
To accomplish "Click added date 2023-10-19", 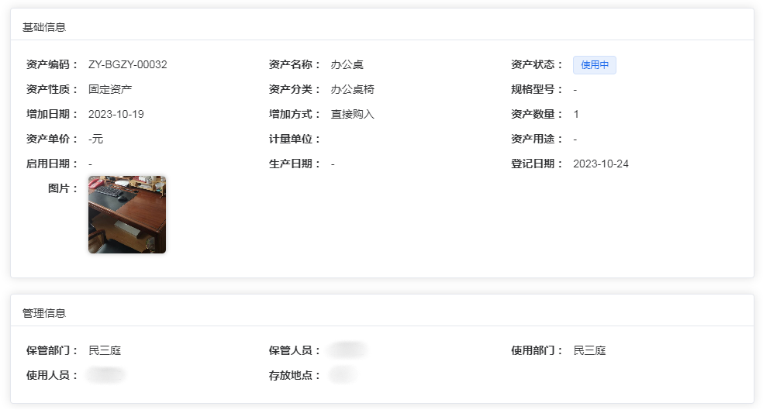I will click(x=116, y=114).
